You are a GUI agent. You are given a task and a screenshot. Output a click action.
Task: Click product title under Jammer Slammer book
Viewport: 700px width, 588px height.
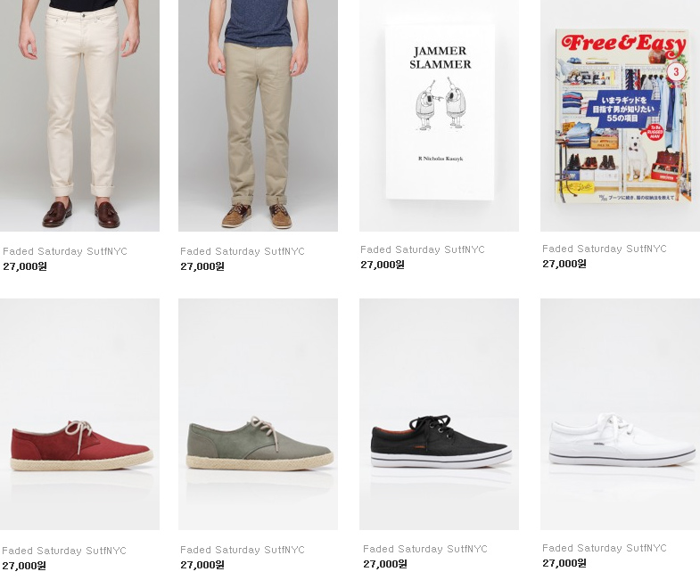423,249
